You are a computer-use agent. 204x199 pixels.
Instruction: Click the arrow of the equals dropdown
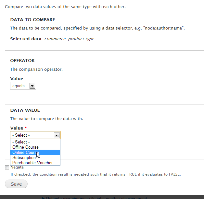tap(32, 86)
